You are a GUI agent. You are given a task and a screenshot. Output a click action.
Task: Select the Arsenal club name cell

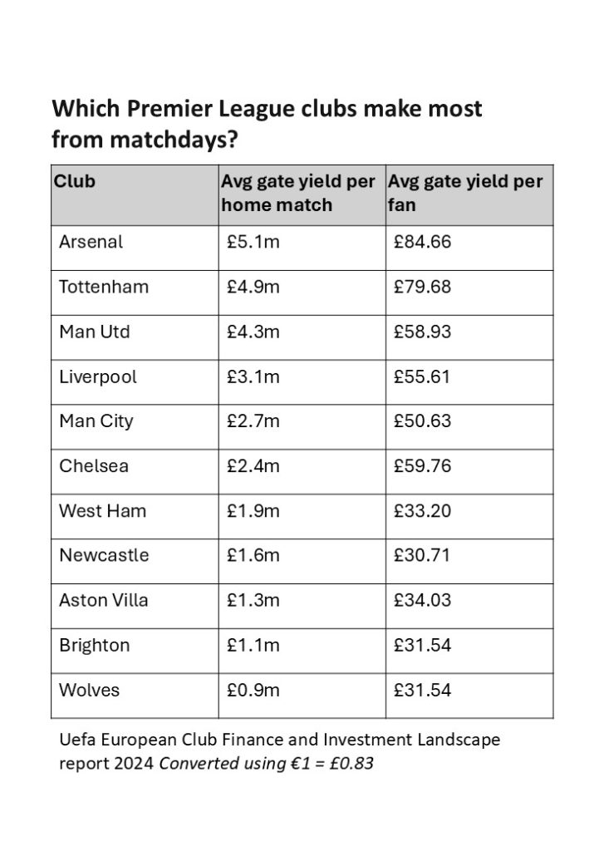pyautogui.click(x=91, y=243)
